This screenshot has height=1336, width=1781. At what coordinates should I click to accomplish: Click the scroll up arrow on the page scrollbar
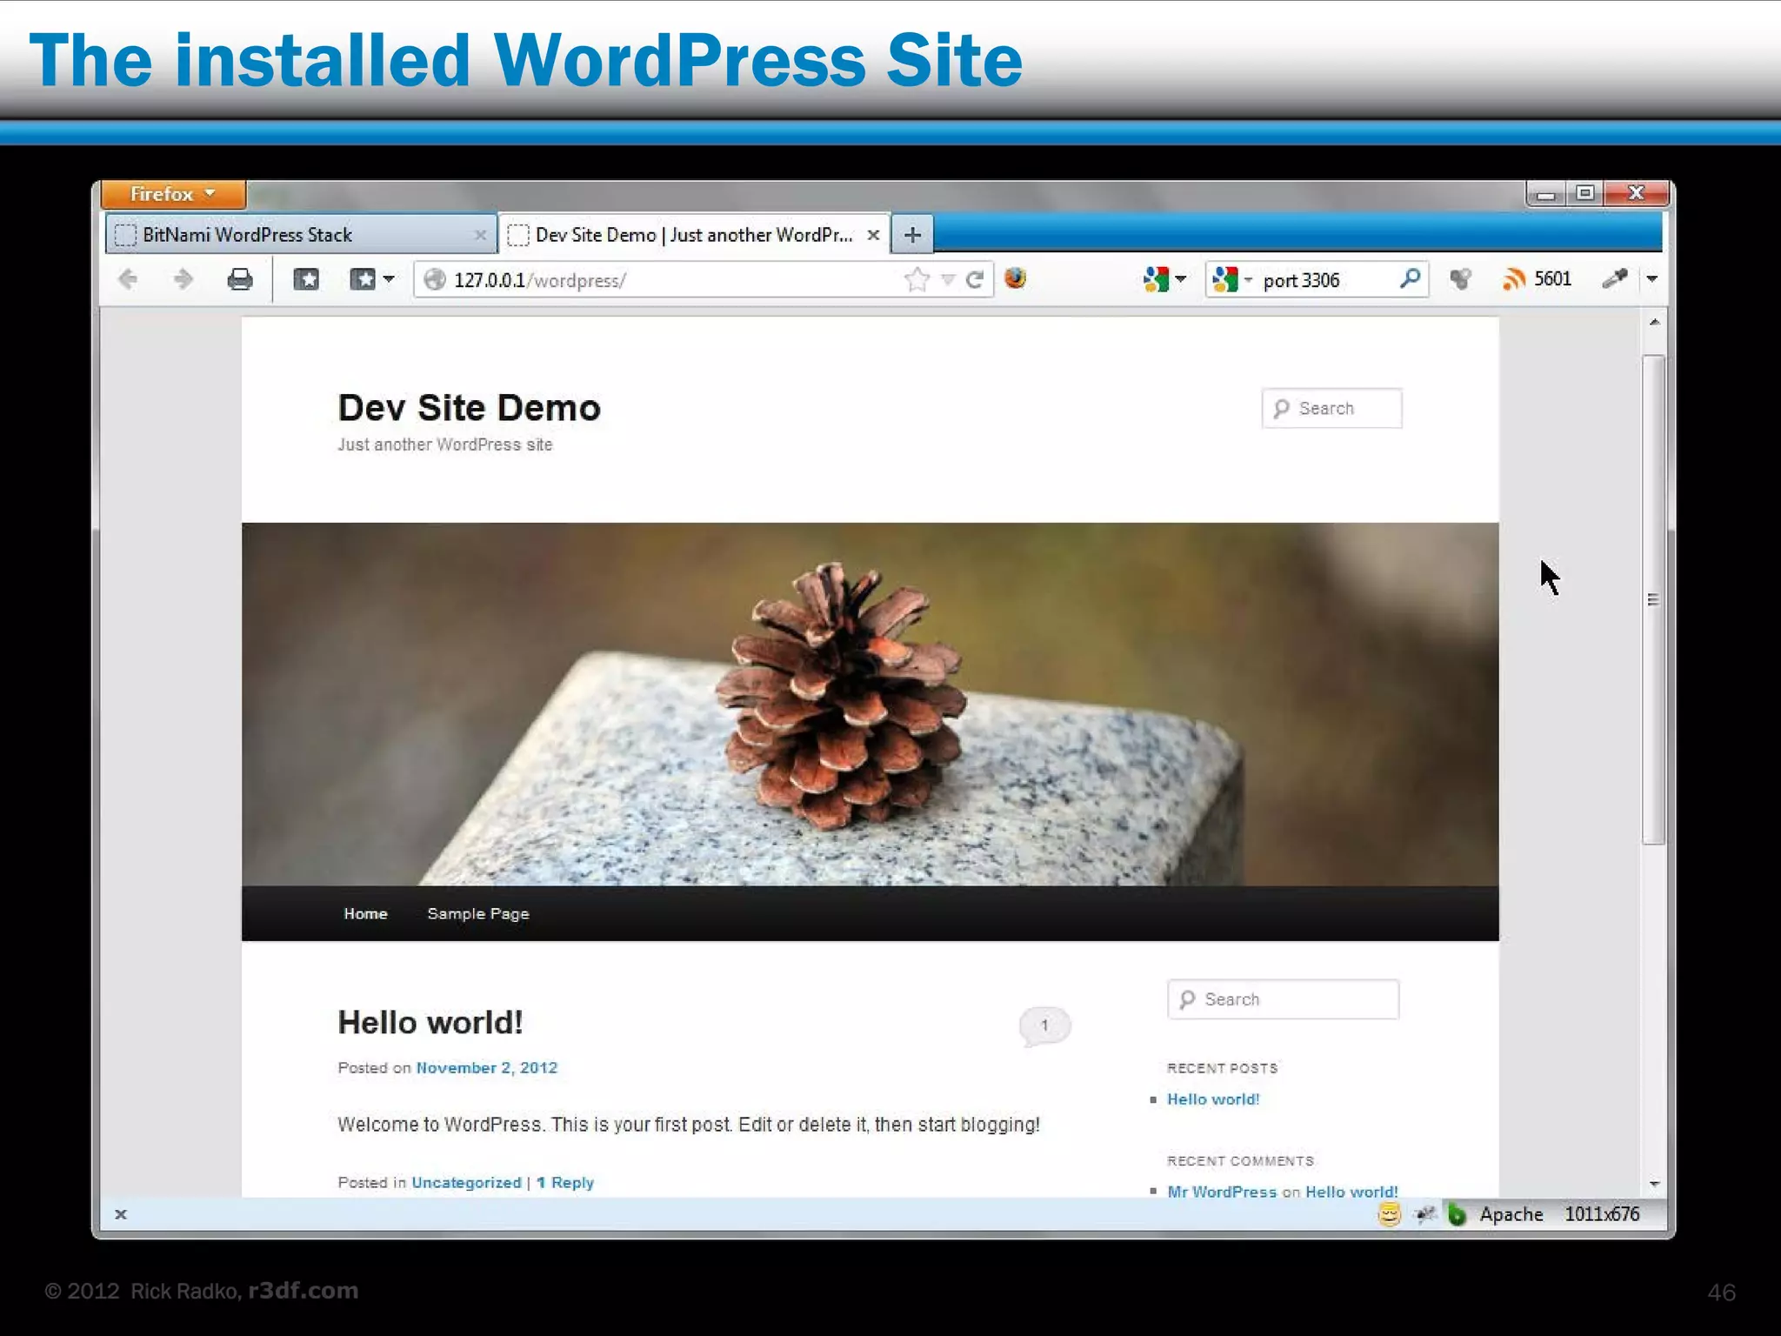(1654, 323)
